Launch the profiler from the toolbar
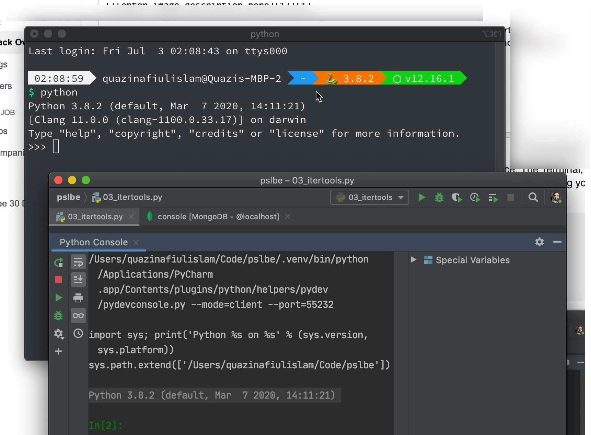Image resolution: width=591 pixels, height=435 pixels. tap(475, 198)
